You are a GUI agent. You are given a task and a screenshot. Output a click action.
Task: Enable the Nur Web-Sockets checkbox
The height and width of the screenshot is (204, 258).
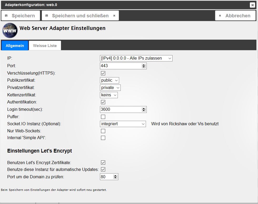click(x=103, y=131)
